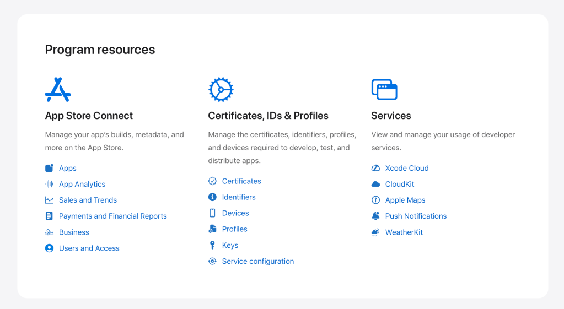Open the Xcode Cloud link
This screenshot has height=309, width=564.
pos(406,169)
